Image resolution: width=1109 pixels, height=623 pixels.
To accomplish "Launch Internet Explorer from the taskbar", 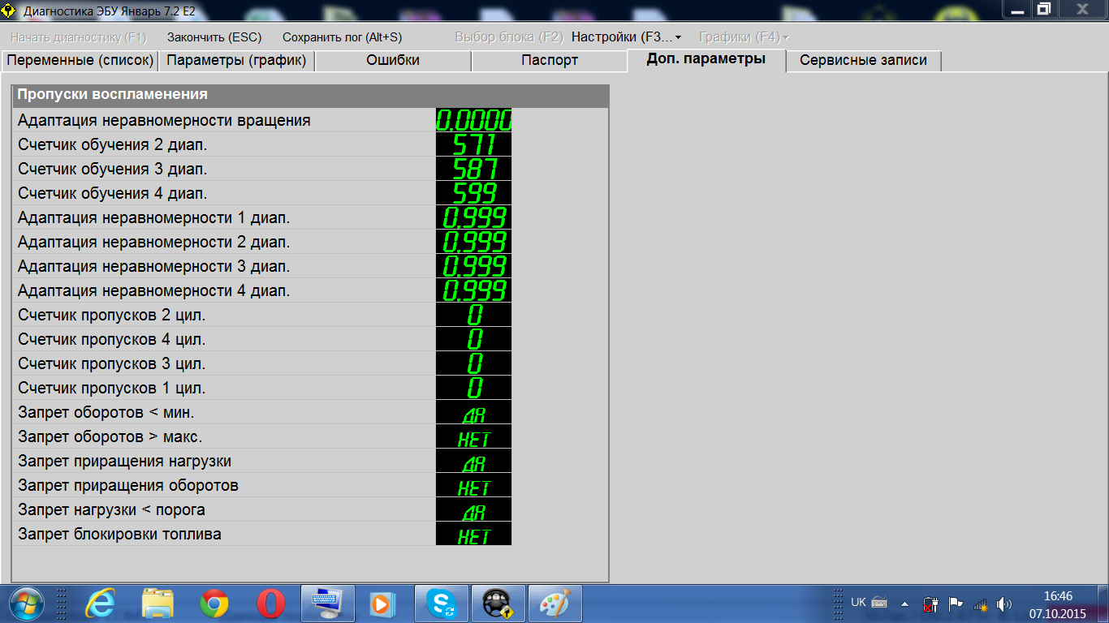I will (101, 604).
